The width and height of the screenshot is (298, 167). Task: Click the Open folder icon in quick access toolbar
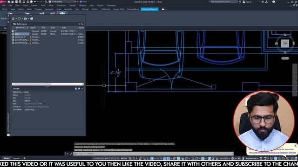13,2
